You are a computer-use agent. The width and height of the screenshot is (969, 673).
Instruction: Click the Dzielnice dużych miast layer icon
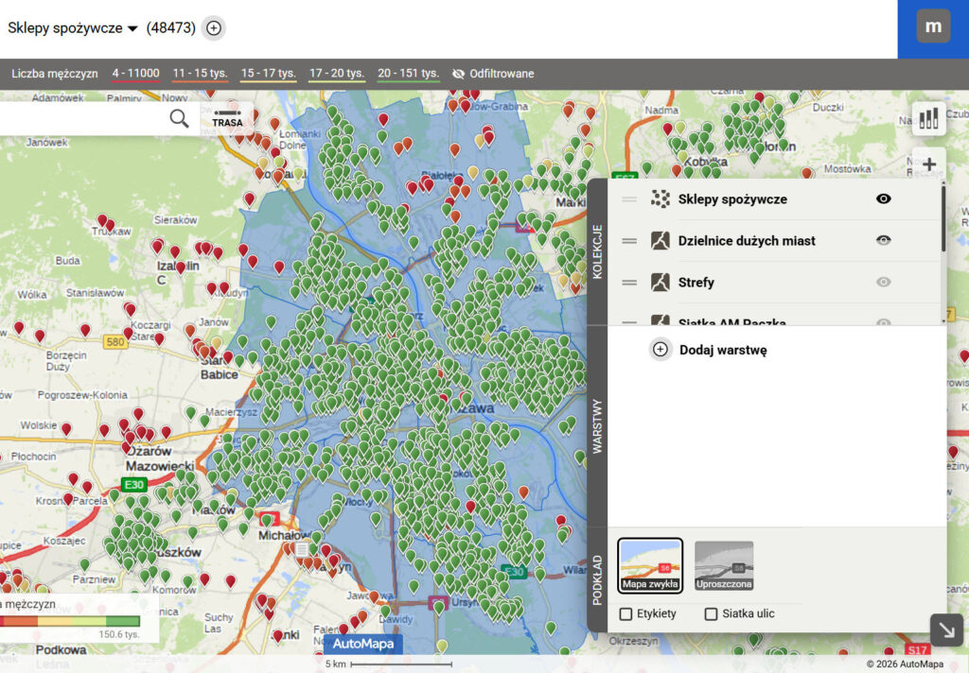tap(661, 241)
